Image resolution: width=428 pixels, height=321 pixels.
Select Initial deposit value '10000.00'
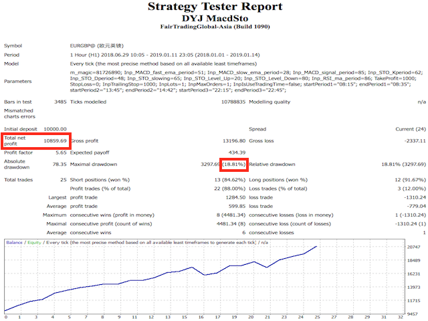point(55,129)
